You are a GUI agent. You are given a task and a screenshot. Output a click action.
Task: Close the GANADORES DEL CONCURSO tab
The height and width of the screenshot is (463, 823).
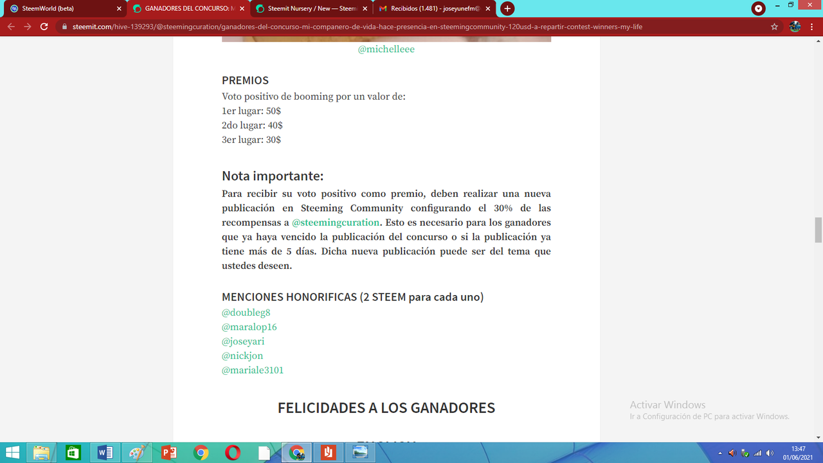point(242,9)
